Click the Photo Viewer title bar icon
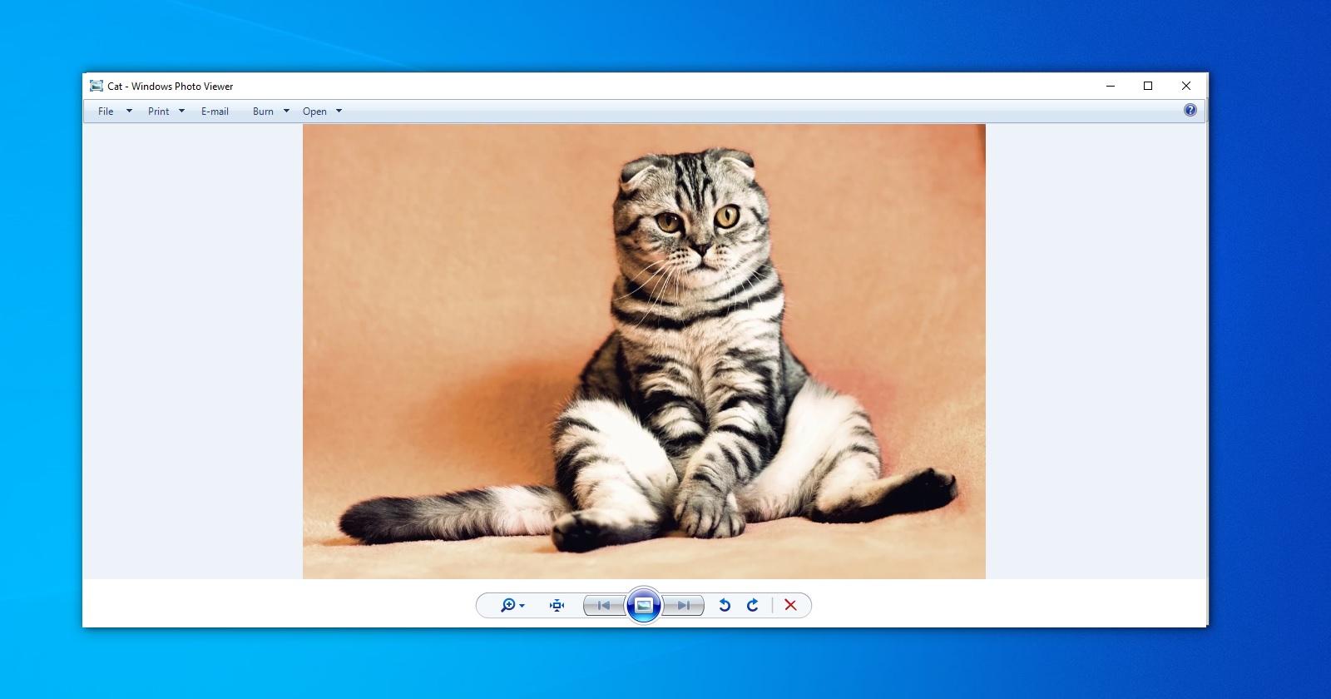The image size is (1331, 699). click(x=96, y=86)
